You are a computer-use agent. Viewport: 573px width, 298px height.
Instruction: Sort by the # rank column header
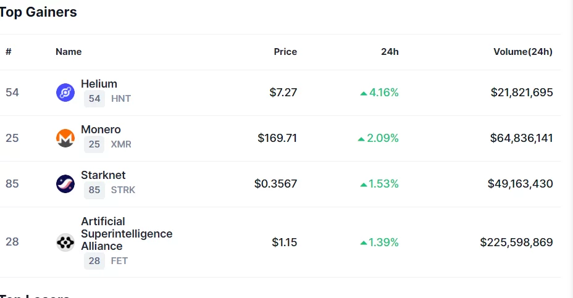coord(9,52)
